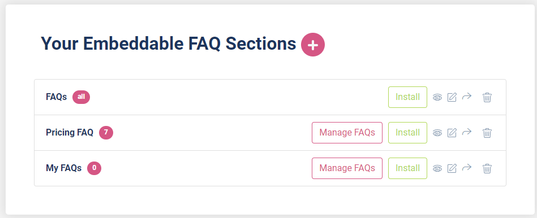Open Manage FAQs for My FAQs
Viewport: 537px width, 218px height.
347,168
